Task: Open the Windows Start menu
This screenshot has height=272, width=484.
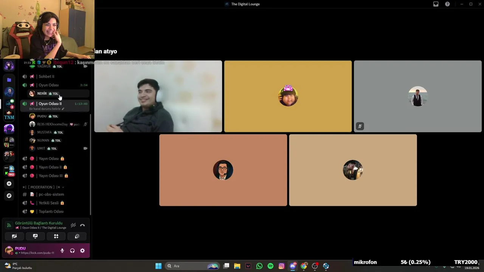Action: point(158,266)
